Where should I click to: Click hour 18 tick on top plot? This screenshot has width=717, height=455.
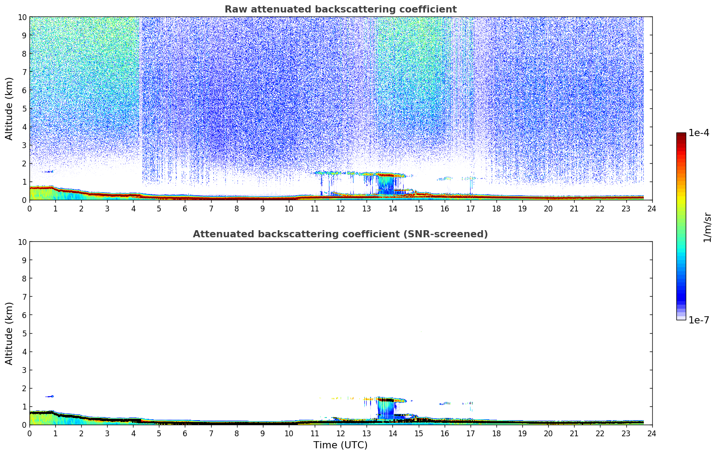coord(496,208)
